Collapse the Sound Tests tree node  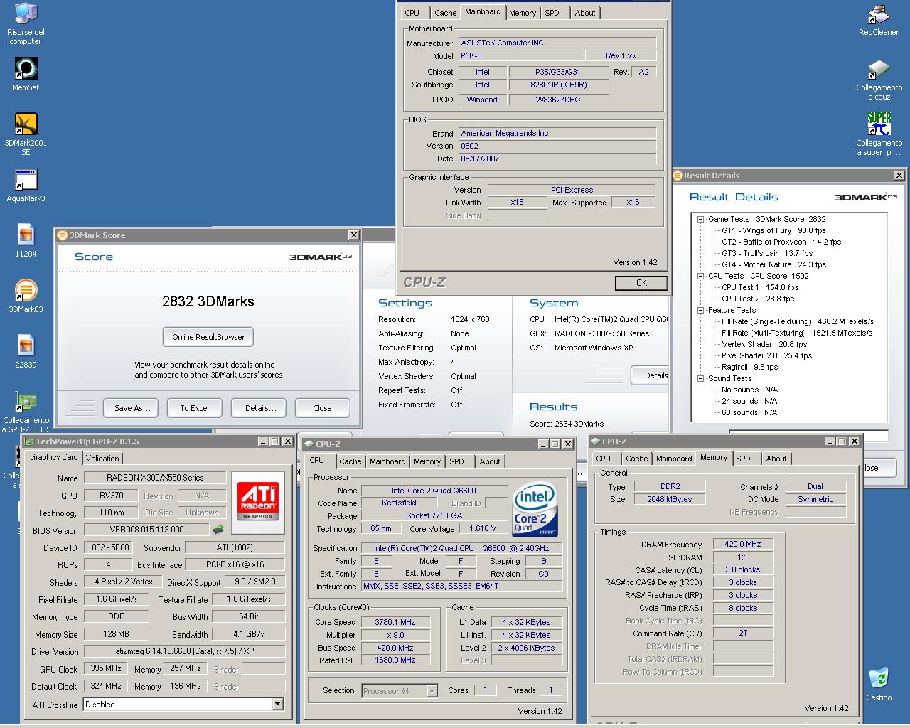(x=700, y=378)
